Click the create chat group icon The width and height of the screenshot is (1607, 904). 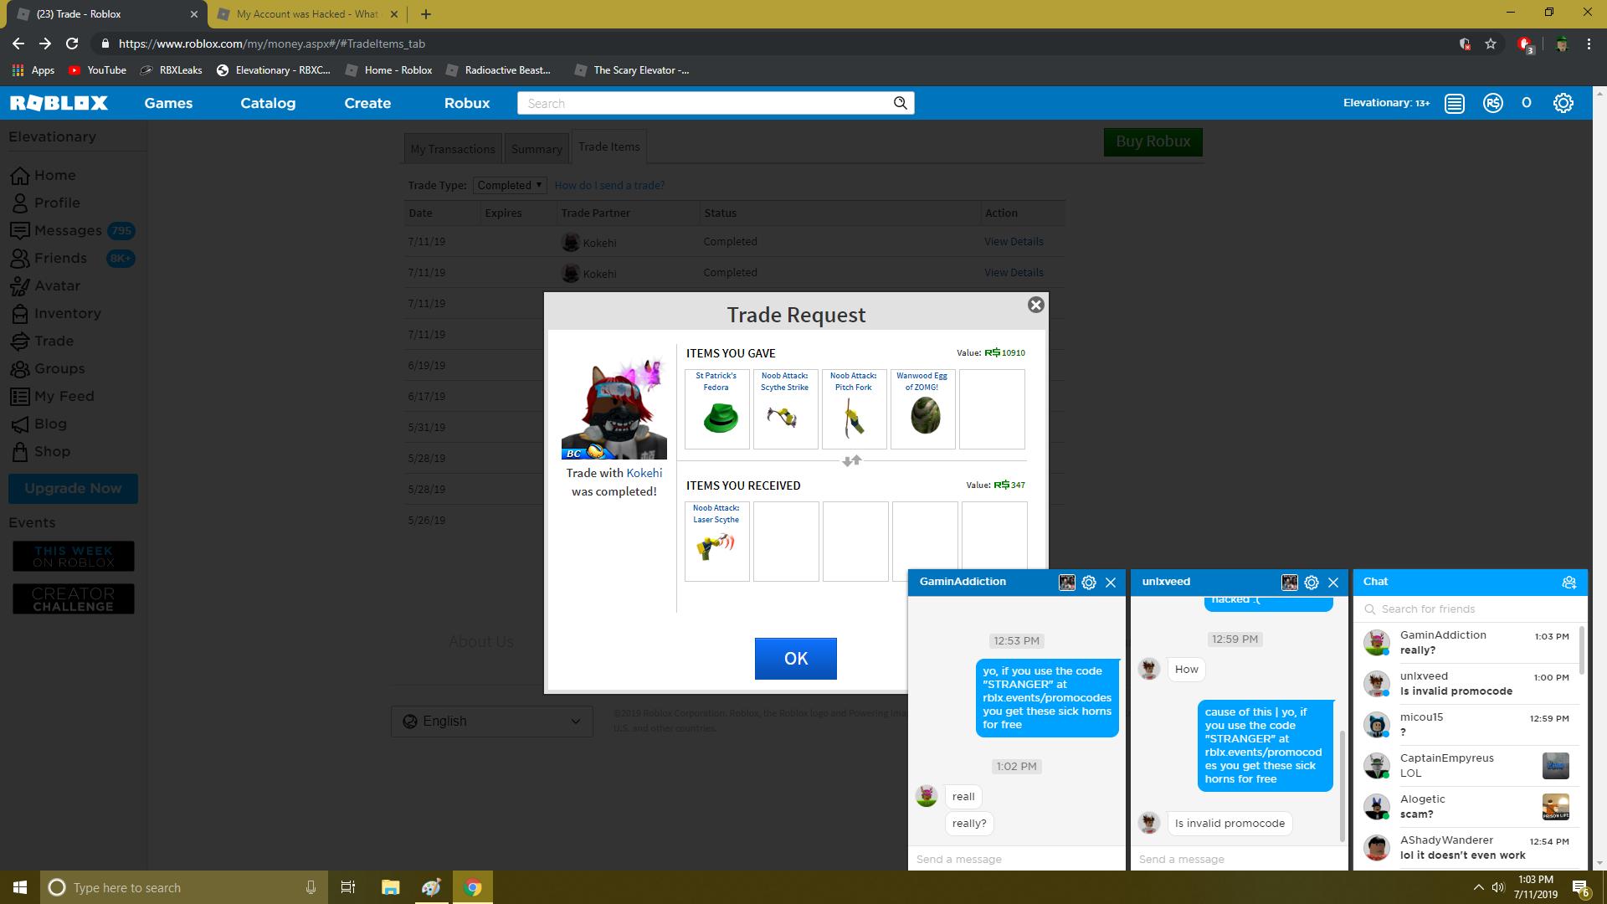1568,583
